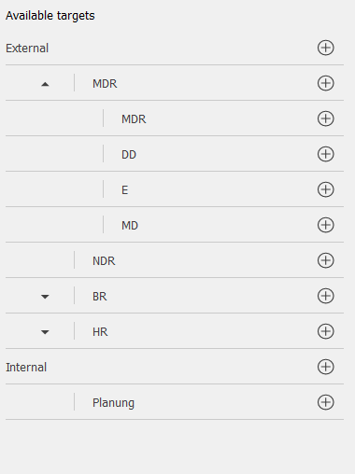Image resolution: width=355 pixels, height=474 pixels.
Task: Add the E target
Action: point(326,189)
